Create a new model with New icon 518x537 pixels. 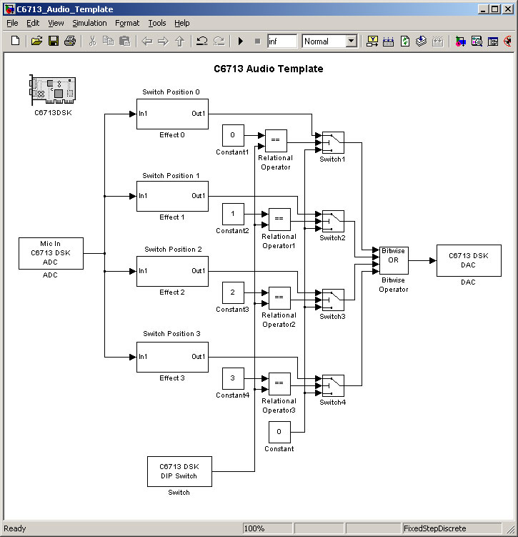pyautogui.click(x=16, y=41)
